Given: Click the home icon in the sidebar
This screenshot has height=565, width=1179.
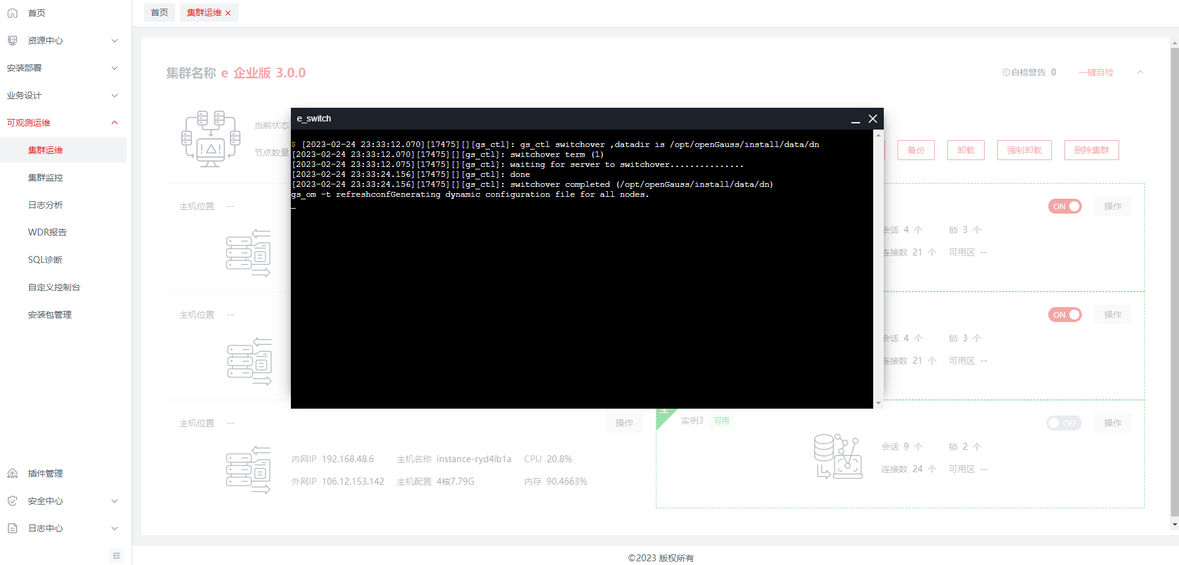Looking at the screenshot, I should click(x=12, y=13).
